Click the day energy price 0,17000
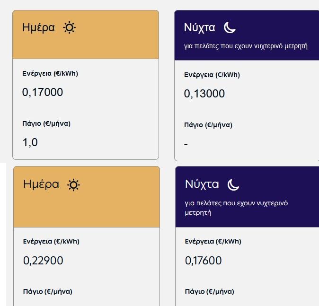This screenshot has width=319, height=306. [43, 92]
